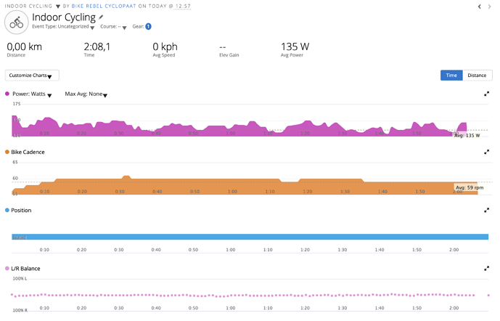
Task: Open the Gear badge showing 1
Action: coord(148,26)
